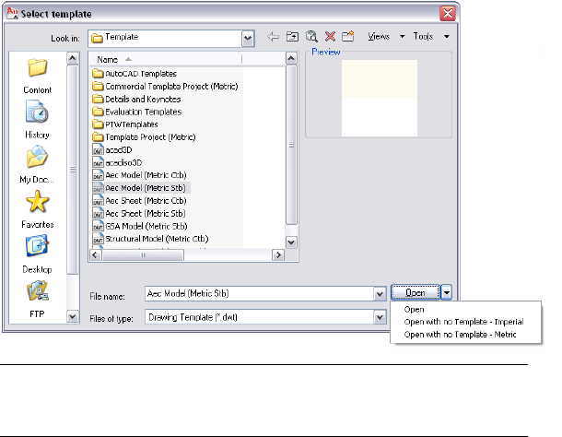Click the template preview thumbnail
Screen dimensions: 562x437
point(380,98)
